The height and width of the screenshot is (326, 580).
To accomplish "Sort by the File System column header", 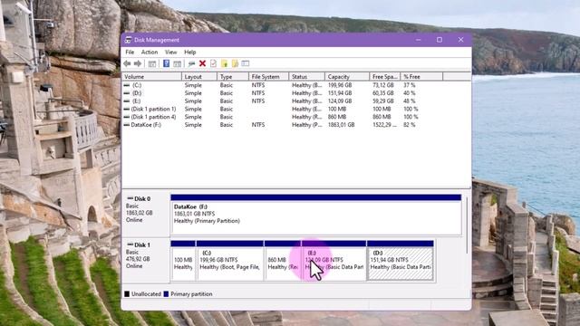I will coord(268,77).
